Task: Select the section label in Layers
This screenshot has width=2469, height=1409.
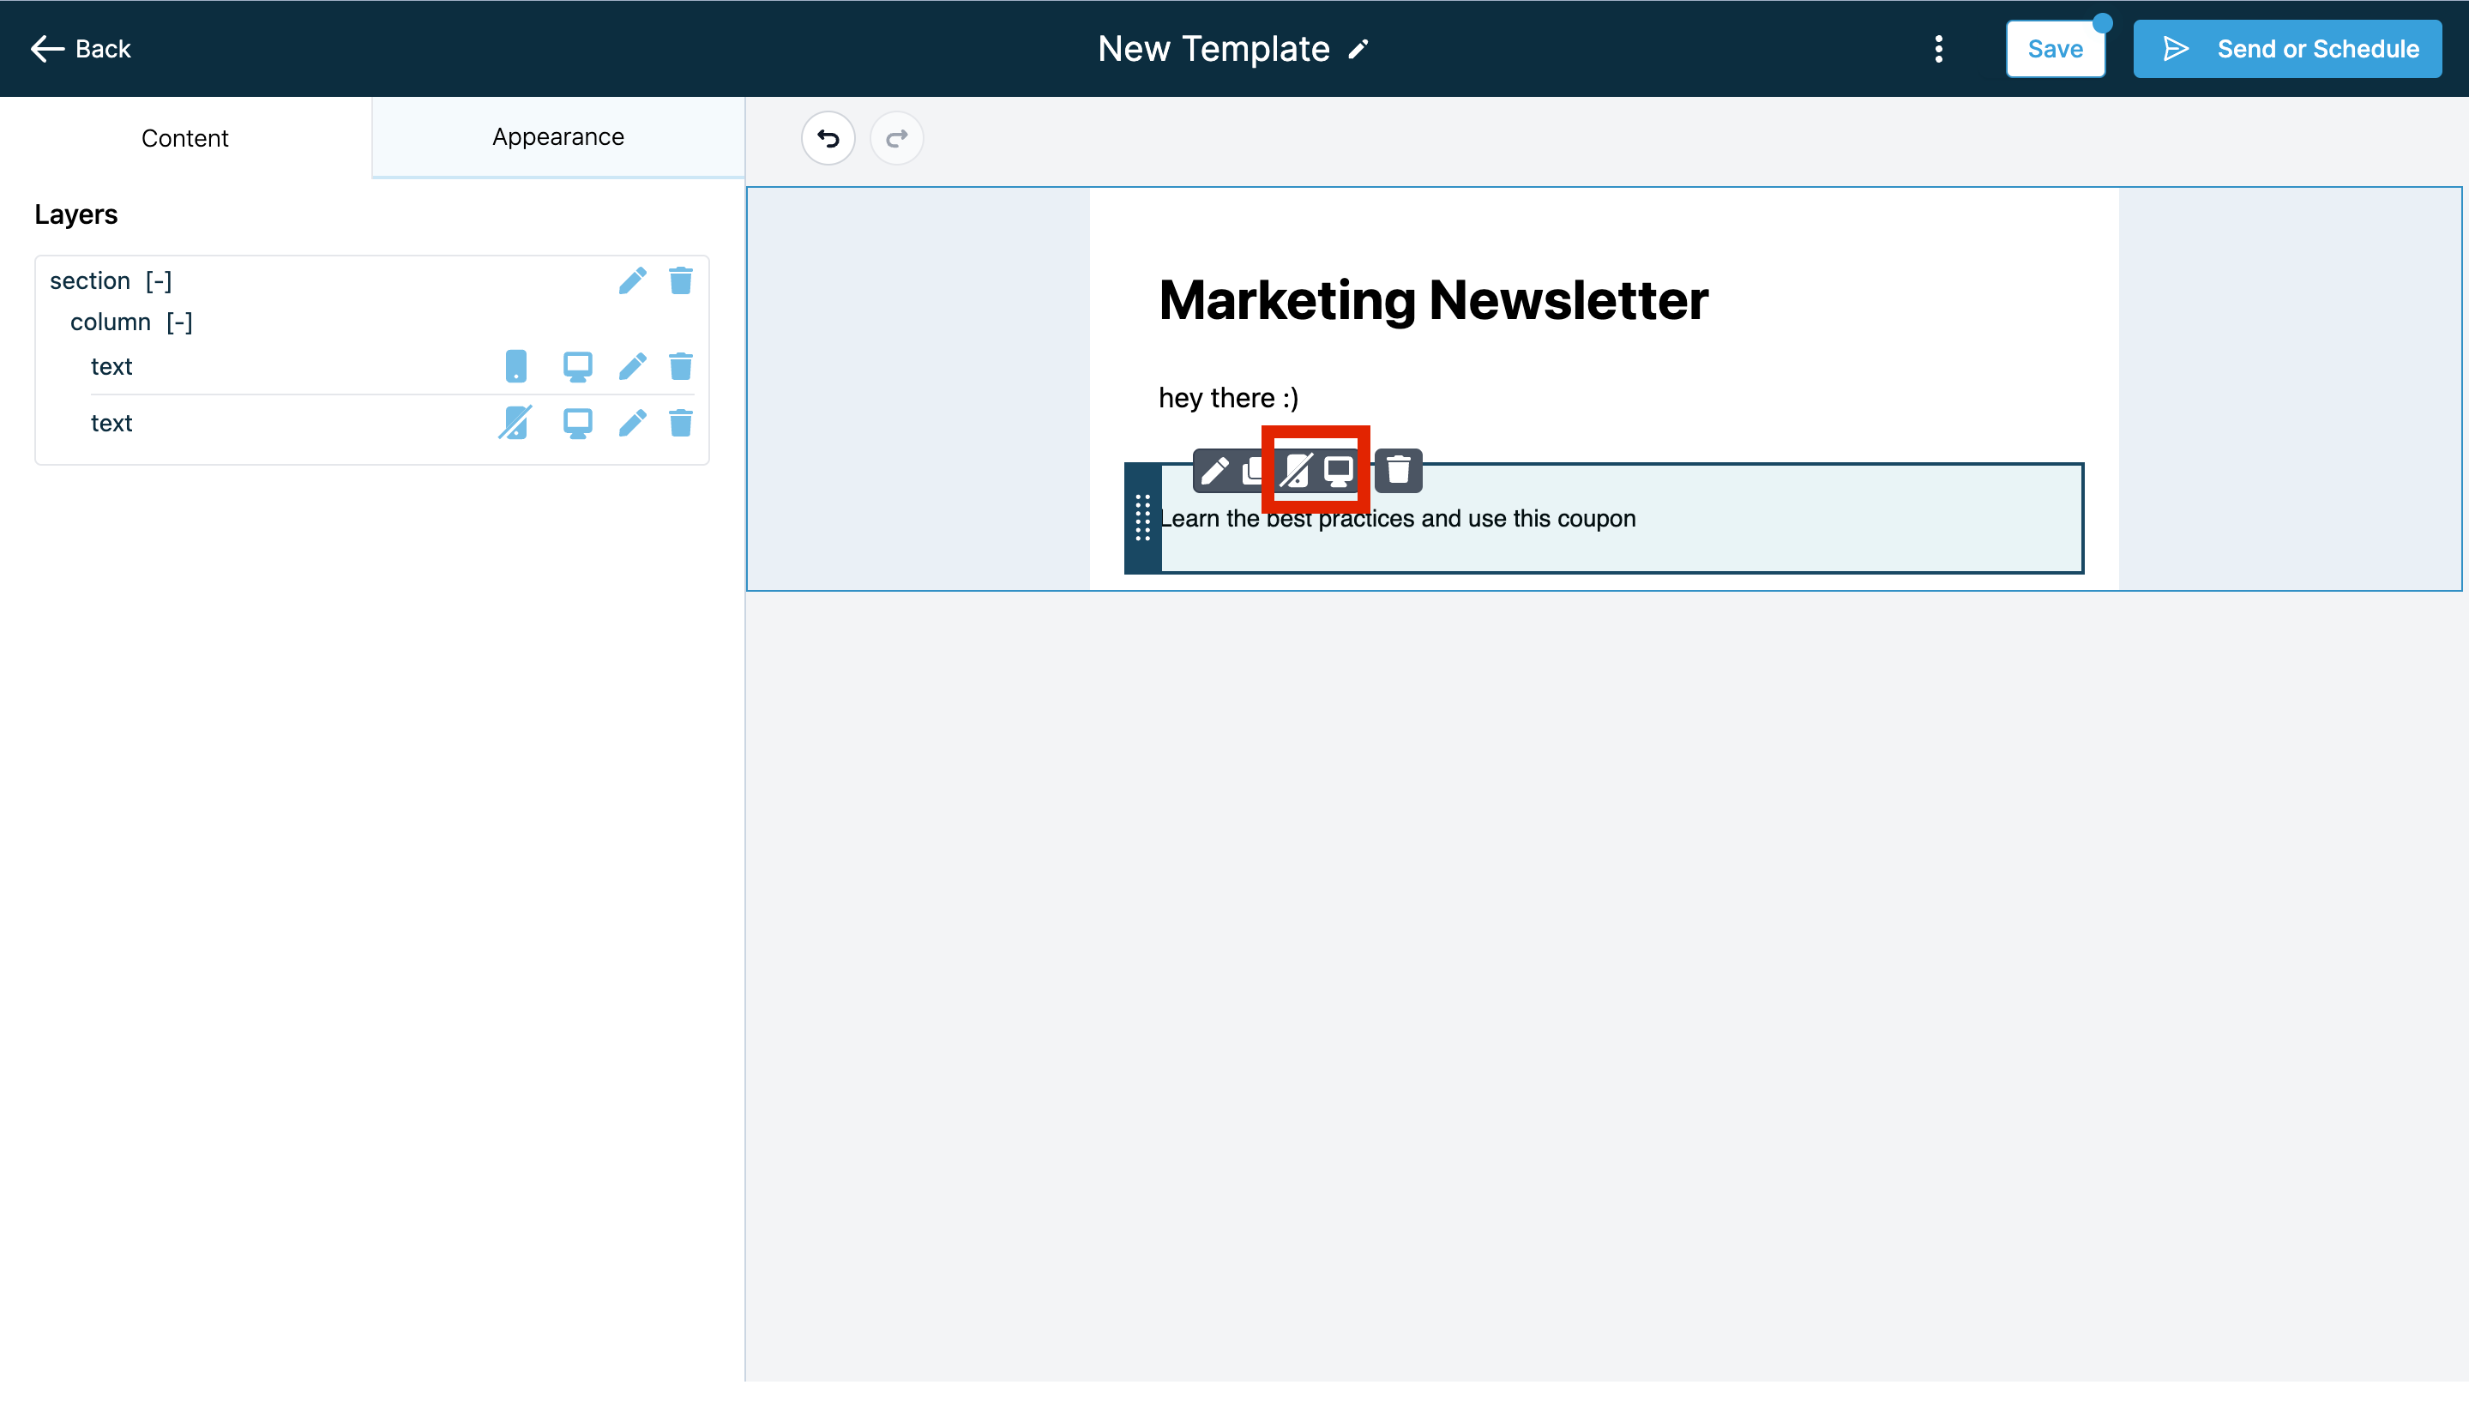Action: [90, 280]
